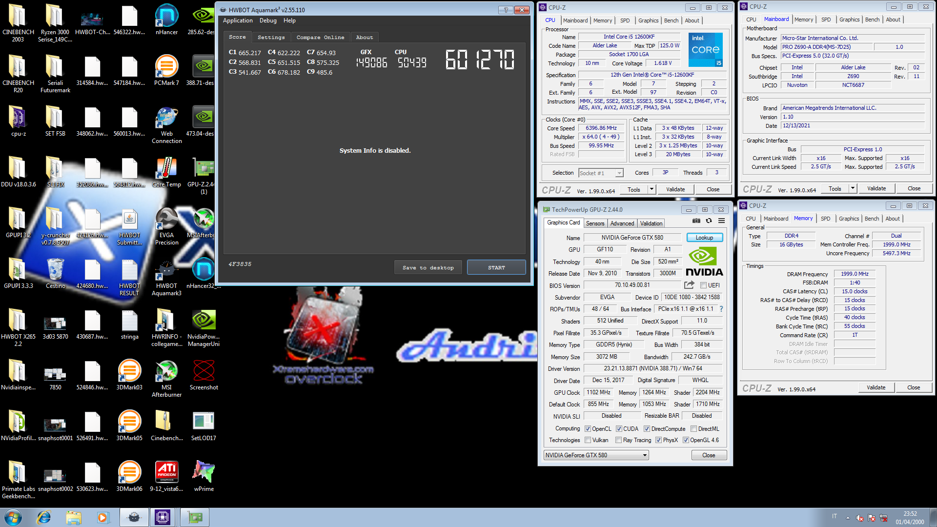The width and height of the screenshot is (937, 527).
Task: Toggle PhysX checkbox in GPU-Z
Action: click(x=658, y=440)
